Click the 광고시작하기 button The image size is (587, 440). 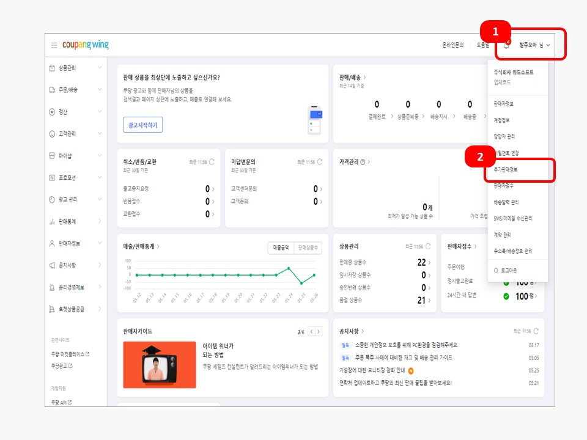click(x=142, y=125)
